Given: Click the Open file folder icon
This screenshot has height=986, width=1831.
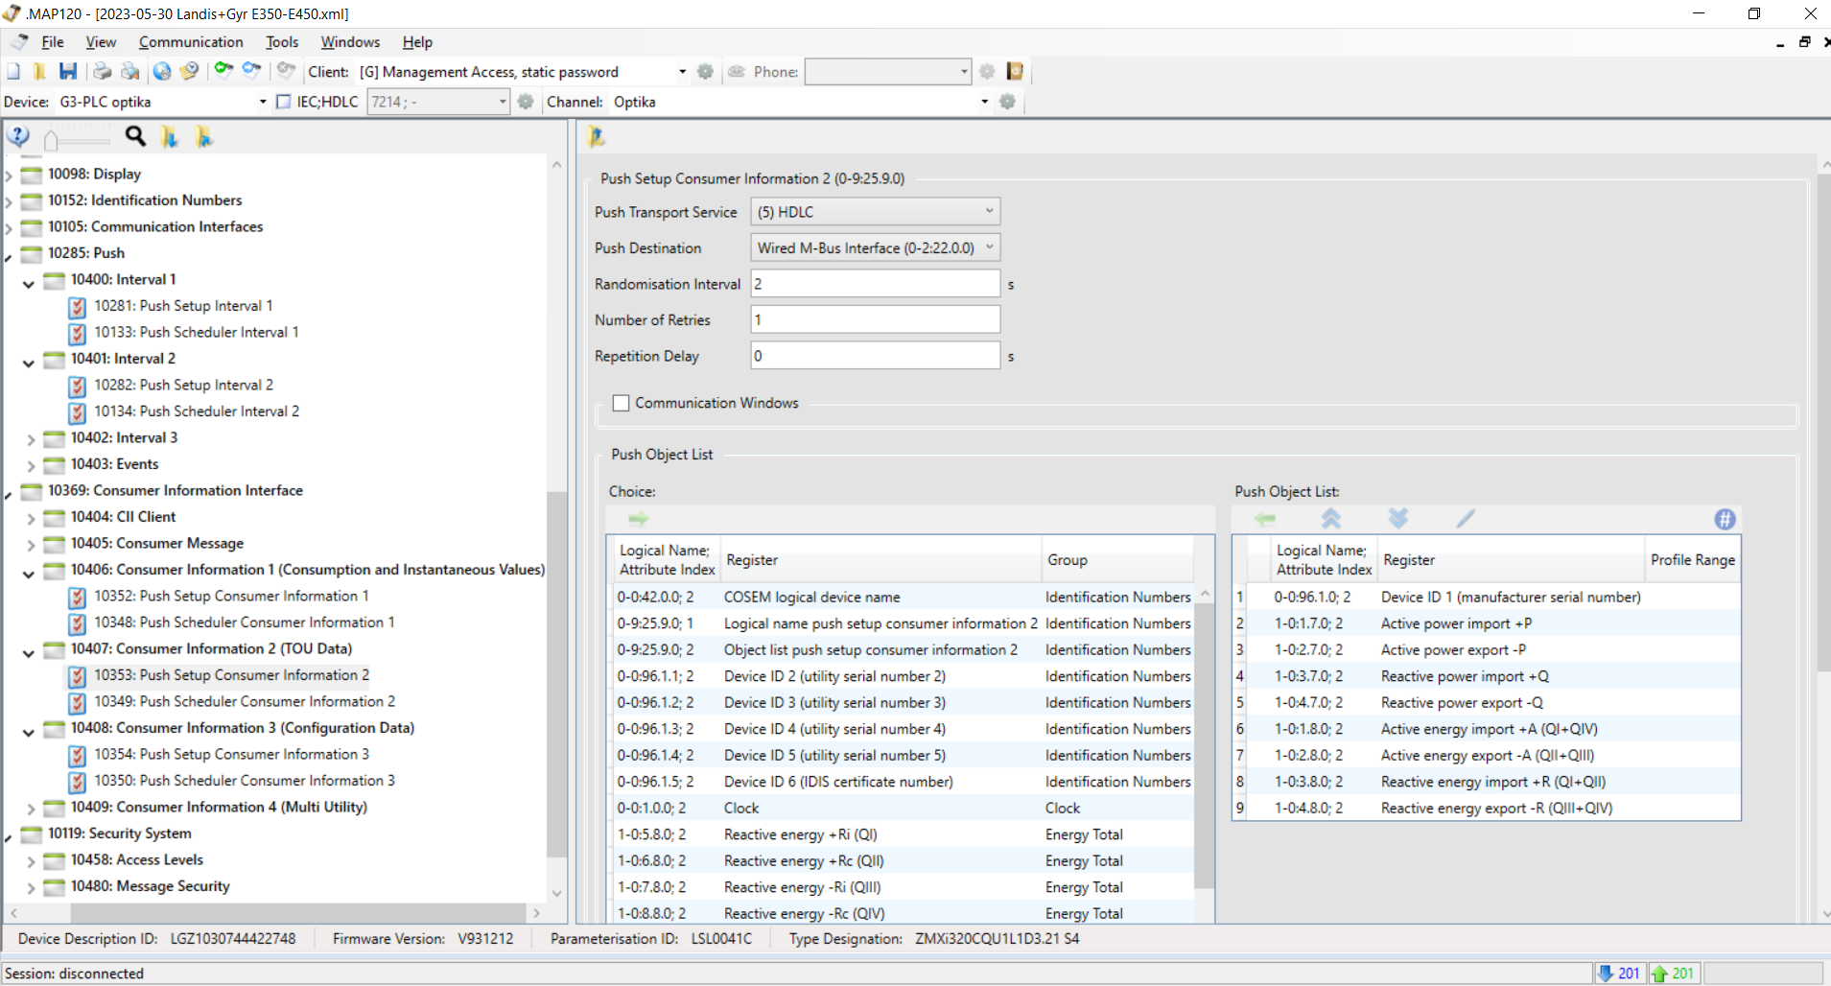Looking at the screenshot, I should point(39,72).
